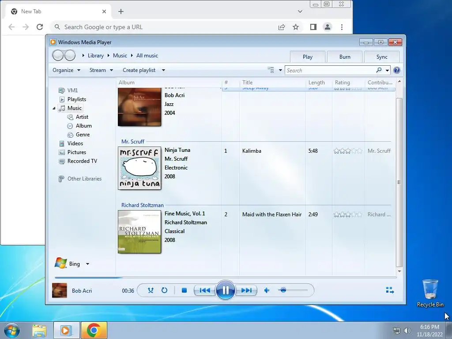Reload the page in Chrome
This screenshot has width=452, height=339.
(x=40, y=27)
